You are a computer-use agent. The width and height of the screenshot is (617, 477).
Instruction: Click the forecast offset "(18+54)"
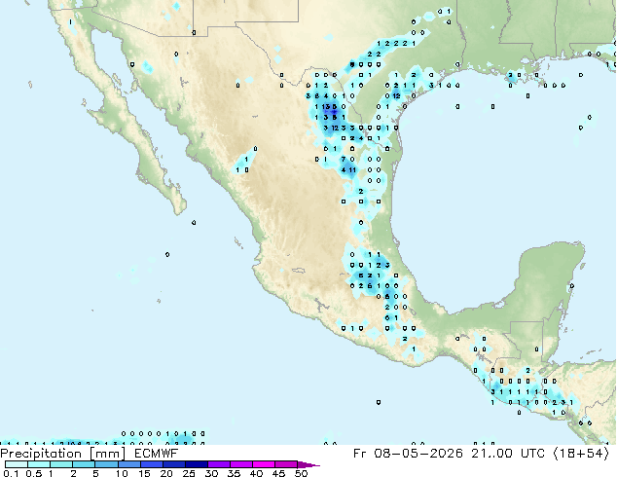pos(581,454)
